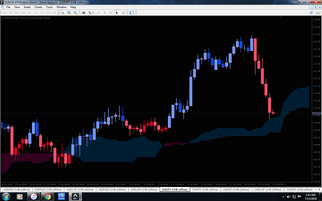Switch to the CADJPY-5,H8 chart tab
The width and height of the screenshot is (322, 201).
coord(300,190)
